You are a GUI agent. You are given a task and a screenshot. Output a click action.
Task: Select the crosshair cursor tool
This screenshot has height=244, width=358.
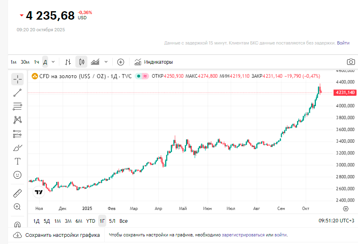17,79
